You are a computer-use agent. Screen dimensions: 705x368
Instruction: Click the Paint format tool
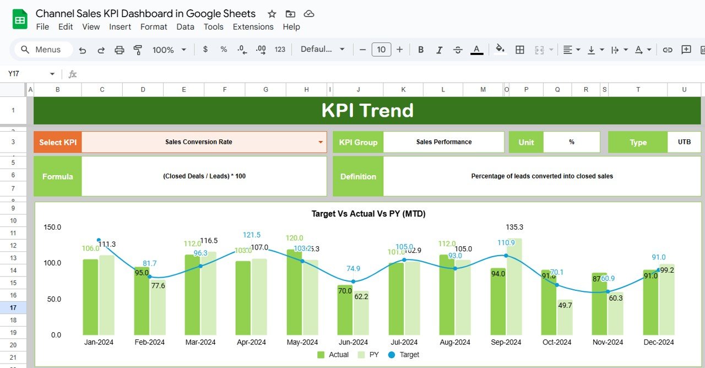pyautogui.click(x=138, y=50)
